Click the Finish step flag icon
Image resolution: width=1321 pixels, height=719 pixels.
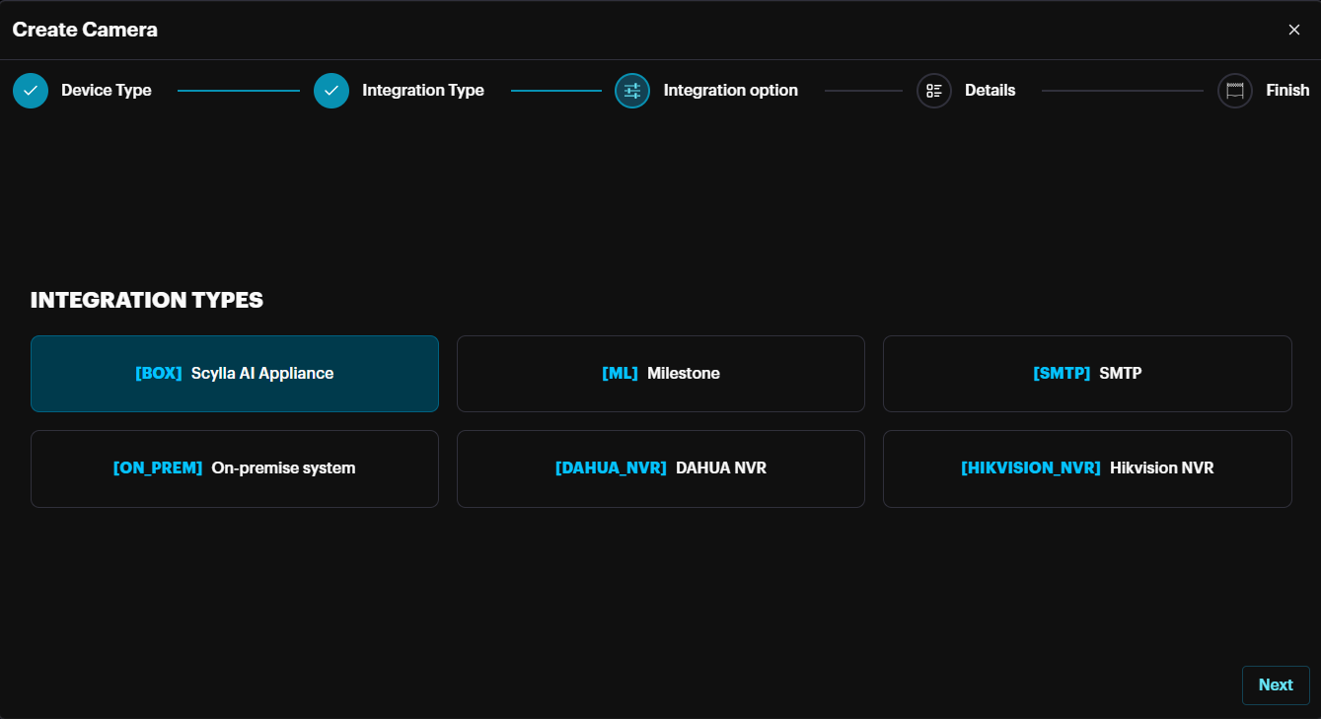click(x=1234, y=91)
